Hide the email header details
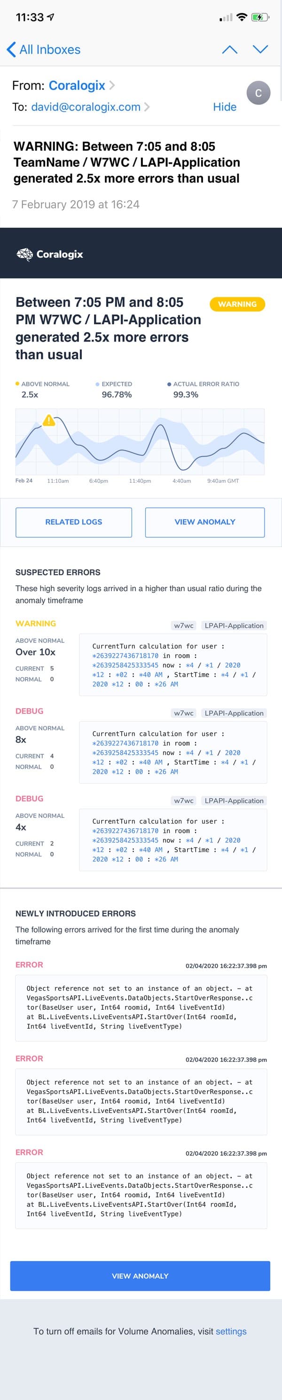This screenshot has height=1400, width=282. pos(224,107)
